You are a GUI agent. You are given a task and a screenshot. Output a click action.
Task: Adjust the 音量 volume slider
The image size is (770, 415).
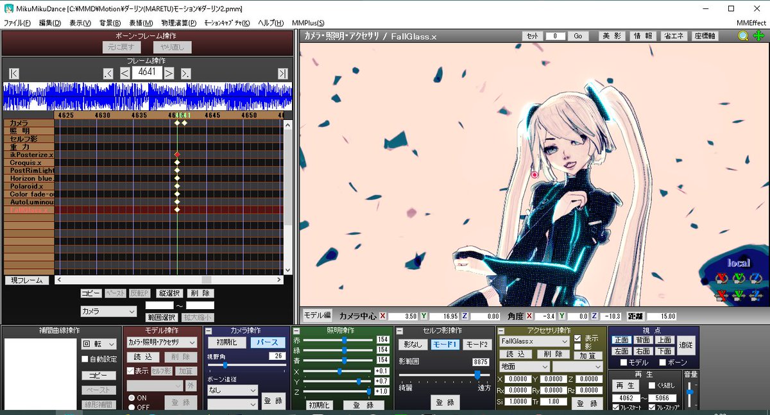click(x=690, y=395)
